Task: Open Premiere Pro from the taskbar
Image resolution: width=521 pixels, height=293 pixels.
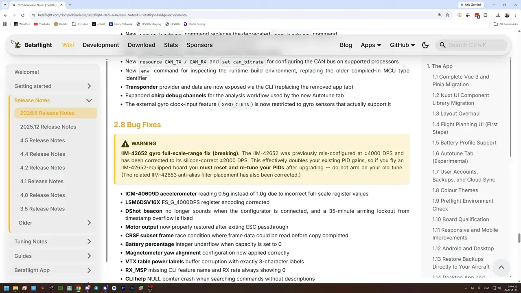Action: (x=123, y=288)
